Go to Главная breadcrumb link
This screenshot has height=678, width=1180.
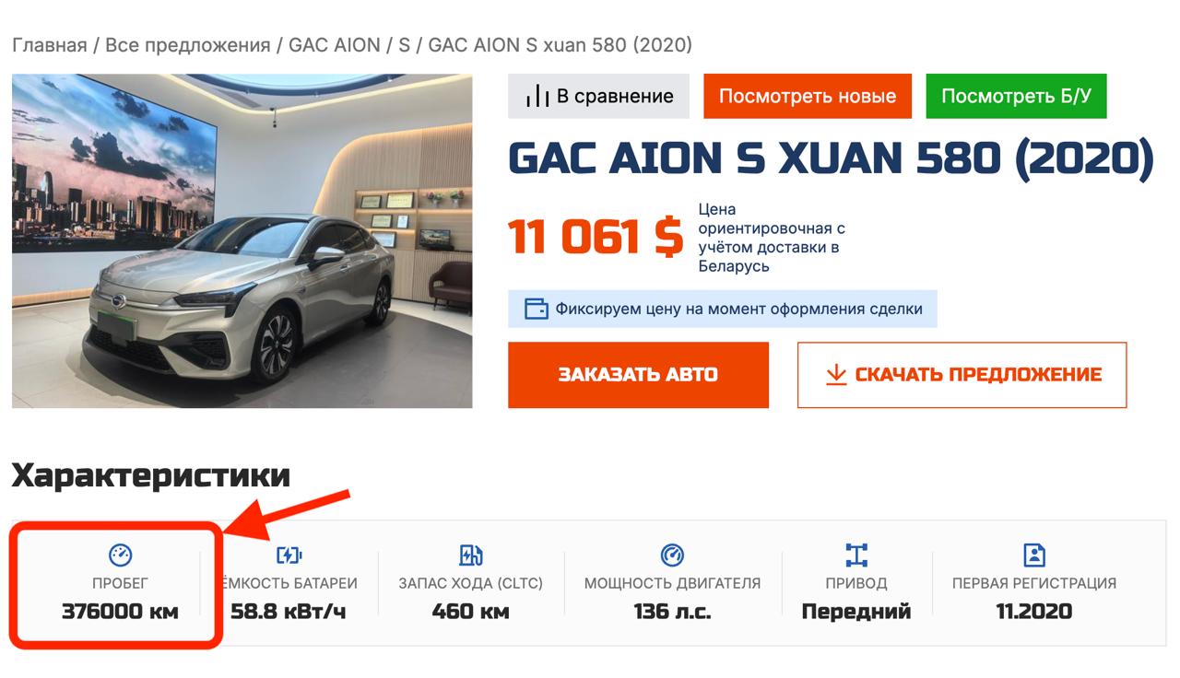tap(49, 45)
